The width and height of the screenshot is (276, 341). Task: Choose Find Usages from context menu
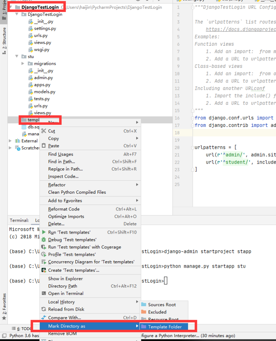pyautogui.click(x=90, y=154)
